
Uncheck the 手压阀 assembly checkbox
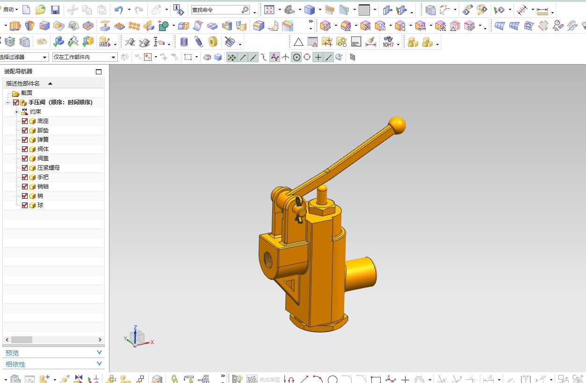pyautogui.click(x=16, y=102)
